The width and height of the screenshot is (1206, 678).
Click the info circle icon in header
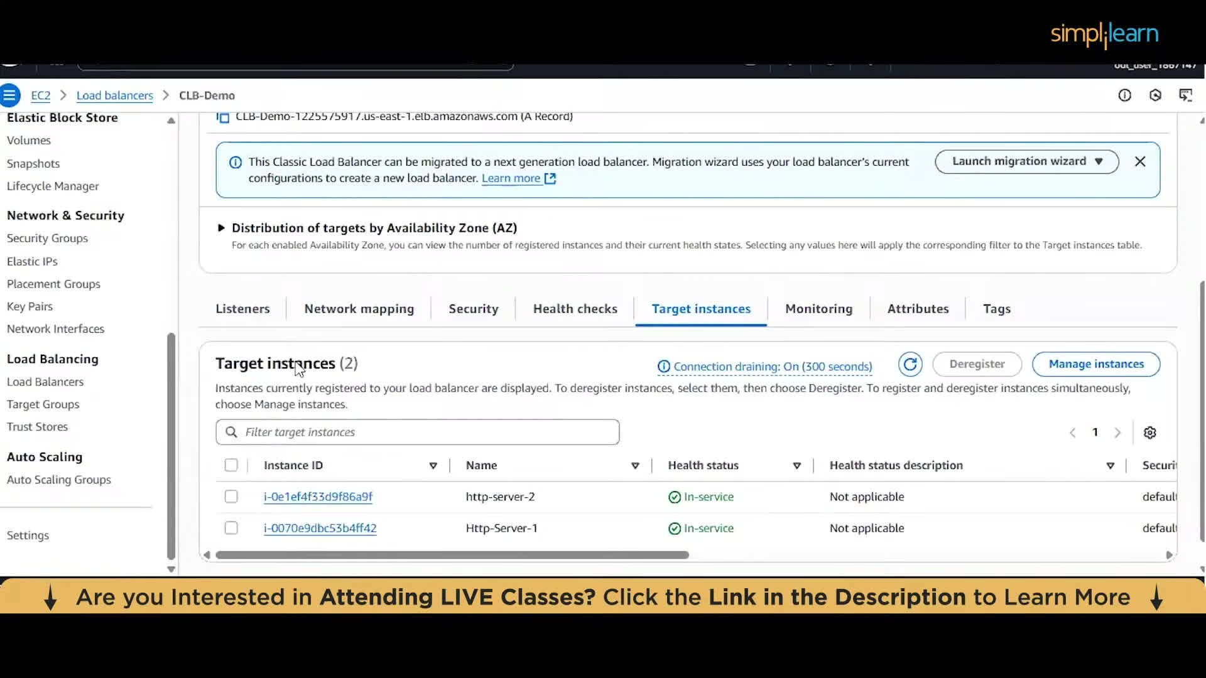pos(1124,95)
